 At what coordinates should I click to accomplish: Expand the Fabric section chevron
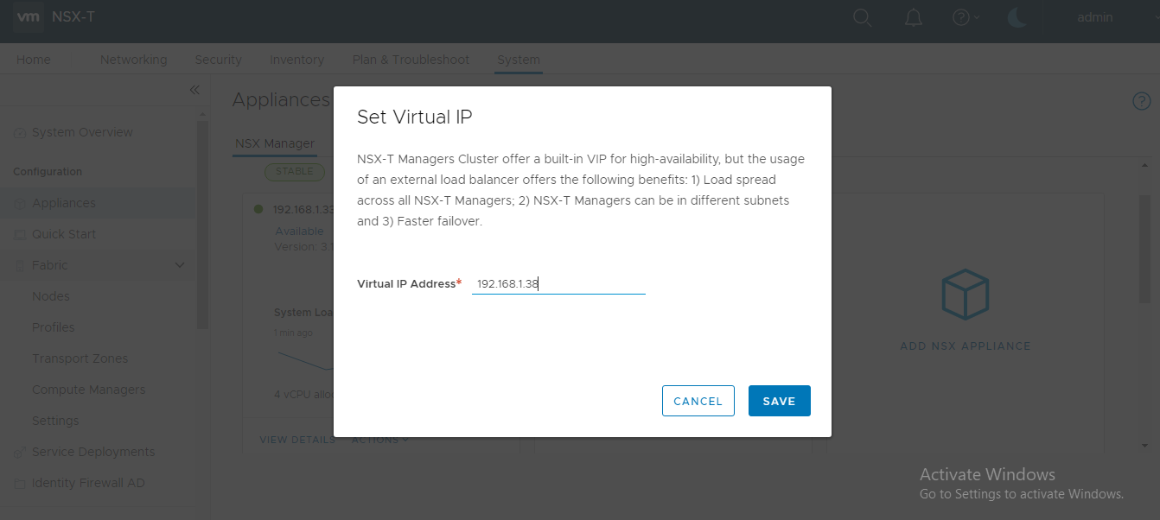tap(180, 265)
